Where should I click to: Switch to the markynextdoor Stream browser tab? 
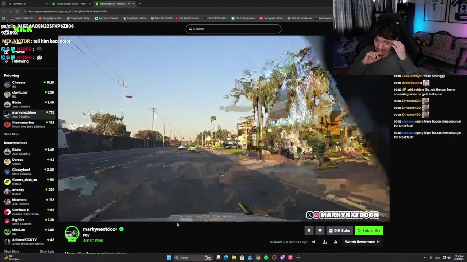(x=71, y=4)
